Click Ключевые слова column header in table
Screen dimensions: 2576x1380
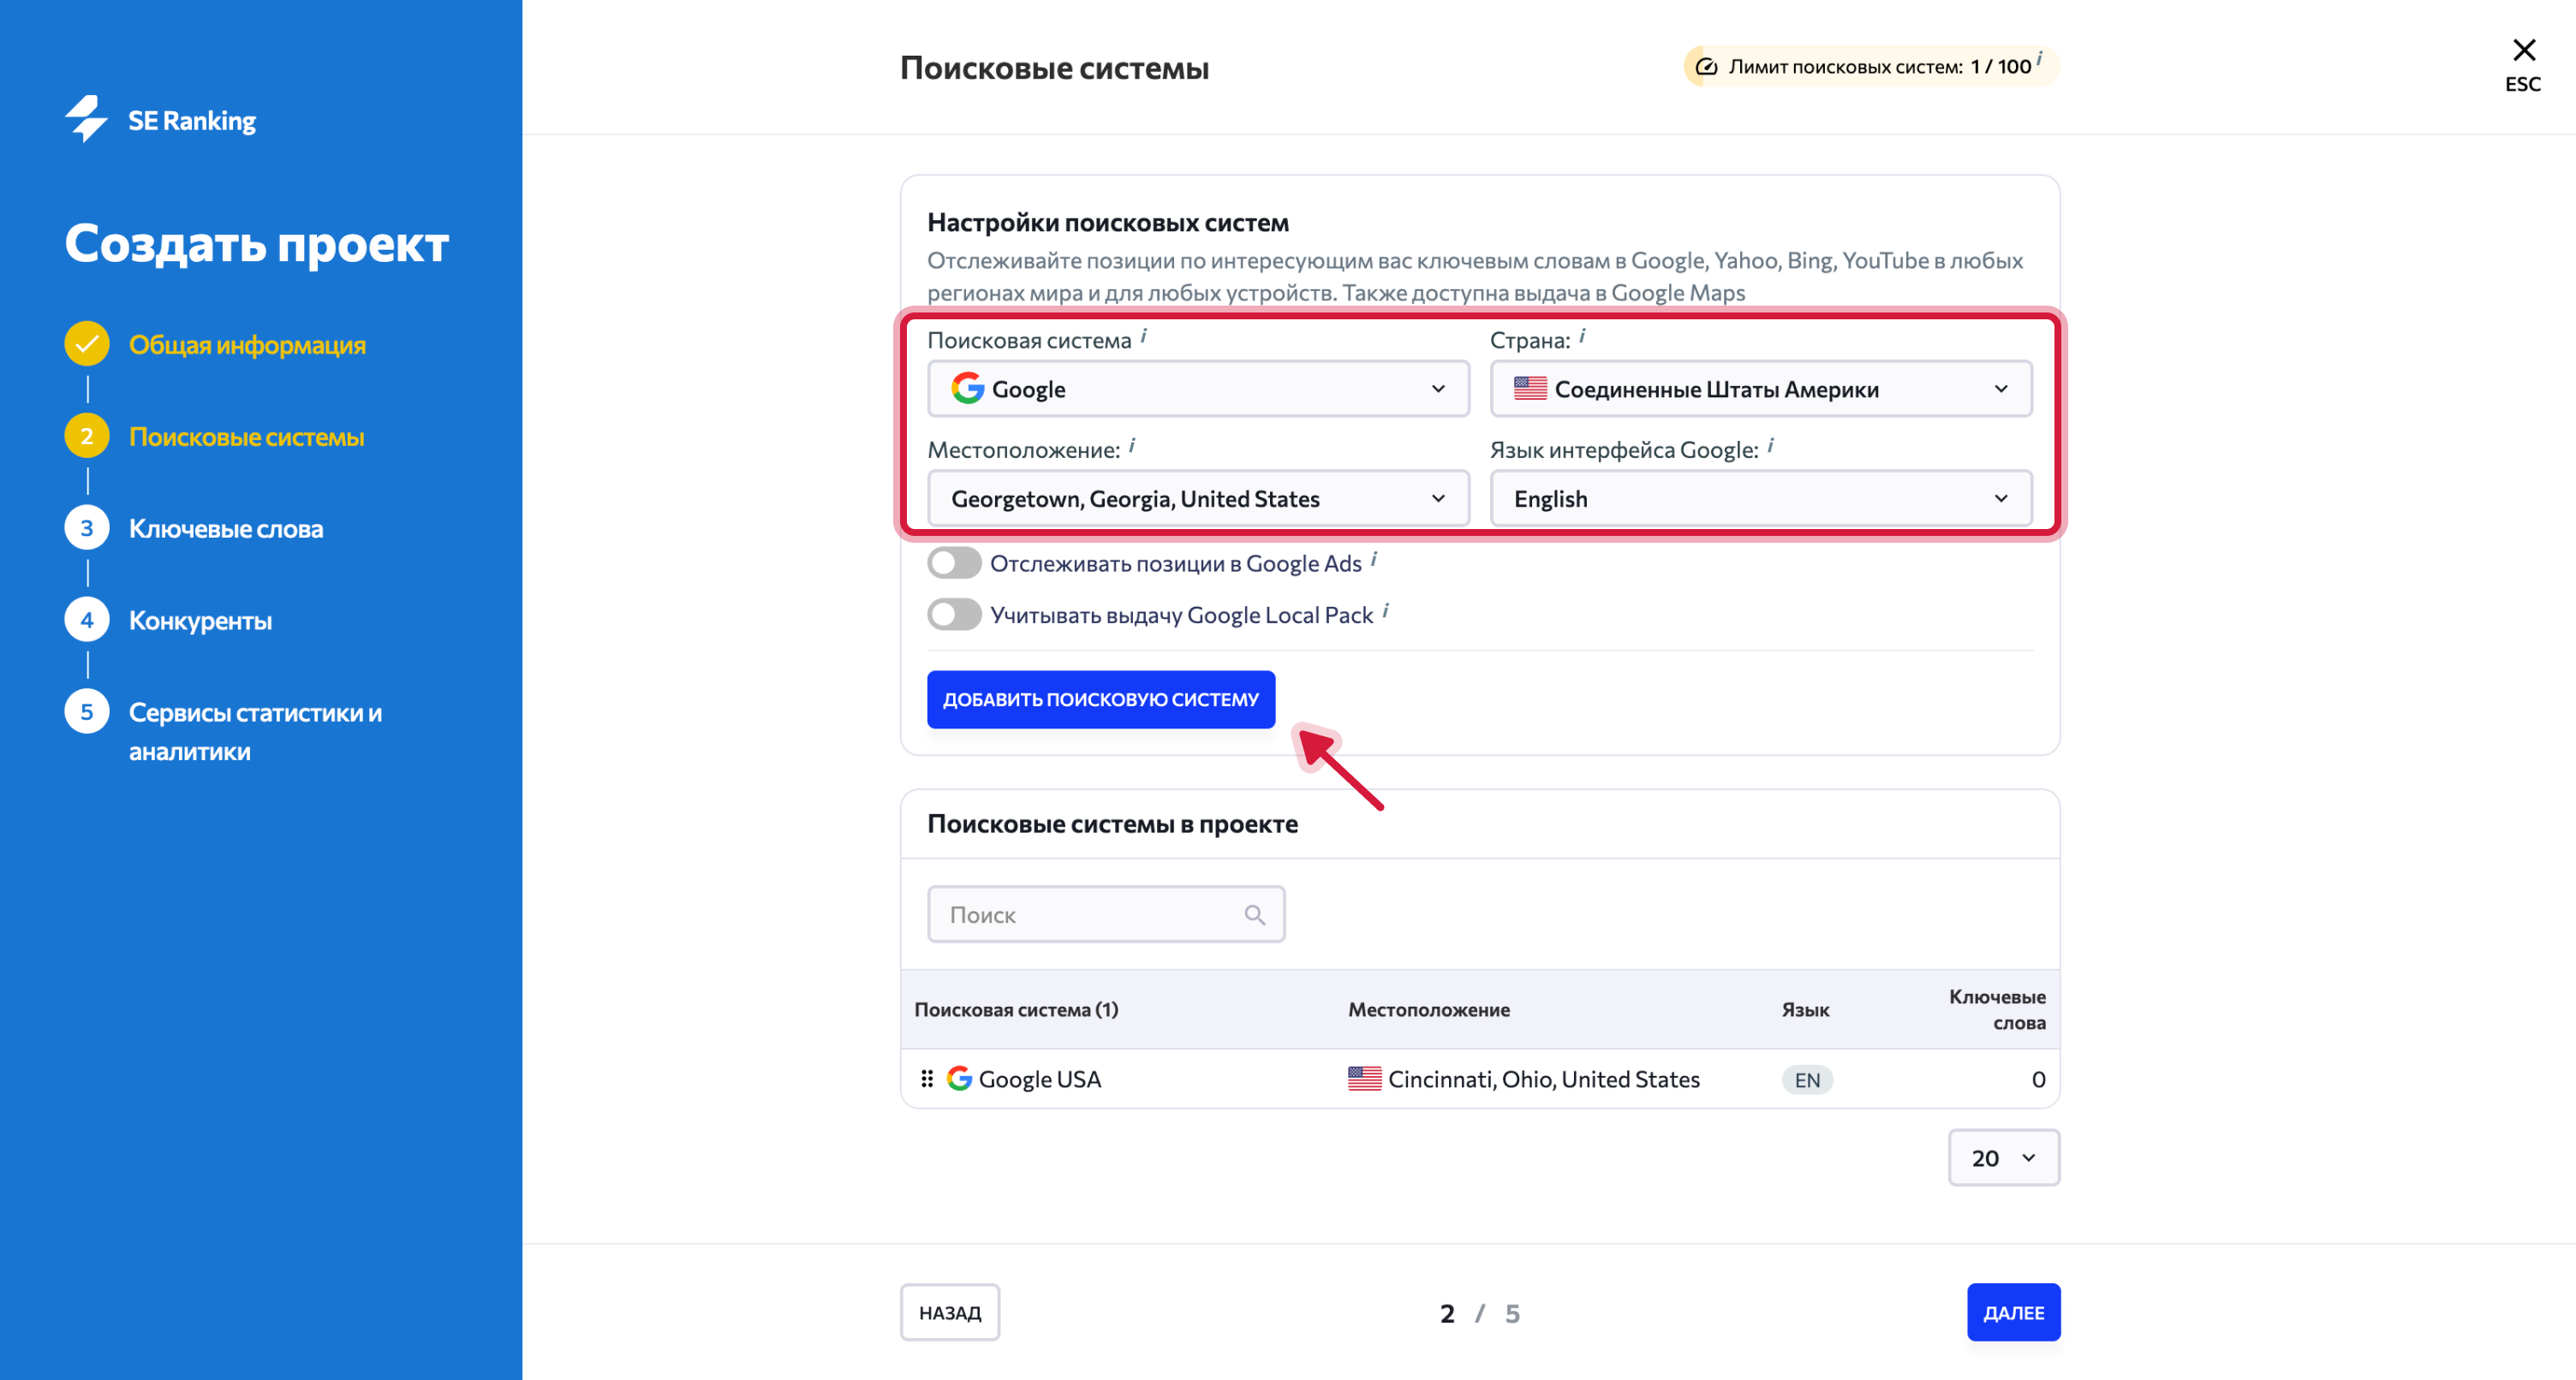(1997, 1009)
